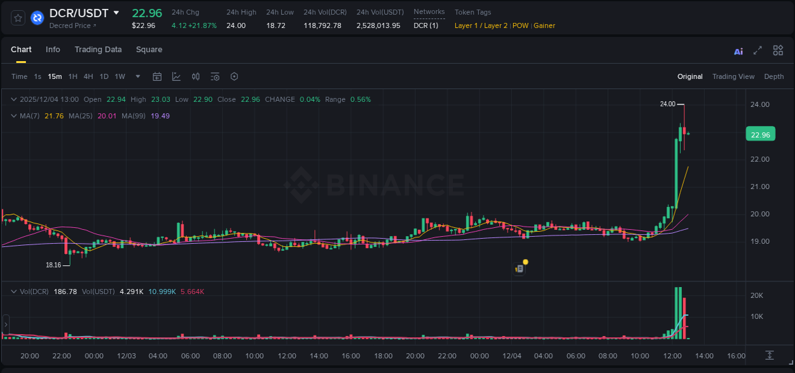Open the indicators list icon
The height and width of the screenshot is (373, 795).
click(215, 76)
